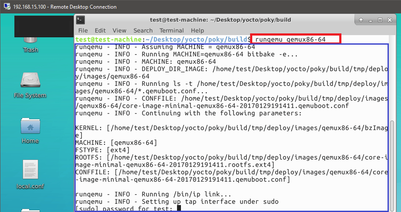Select the File System desktop icon
The width and height of the screenshot is (401, 212).
tap(30, 82)
